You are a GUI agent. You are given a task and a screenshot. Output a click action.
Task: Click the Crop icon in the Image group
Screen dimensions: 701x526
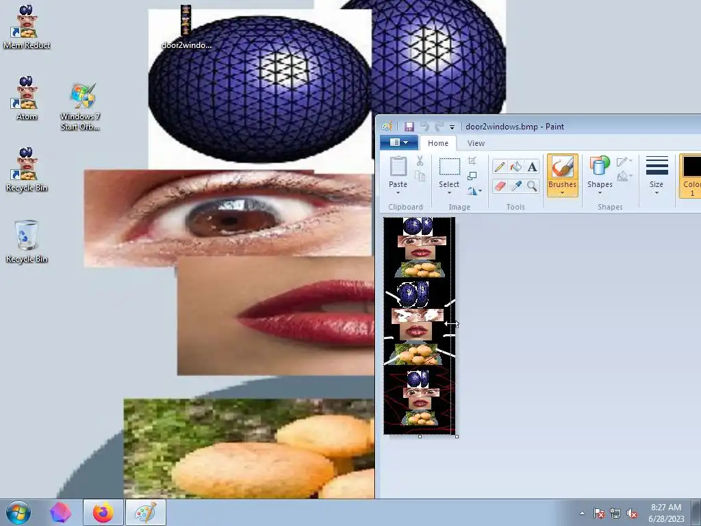472,160
